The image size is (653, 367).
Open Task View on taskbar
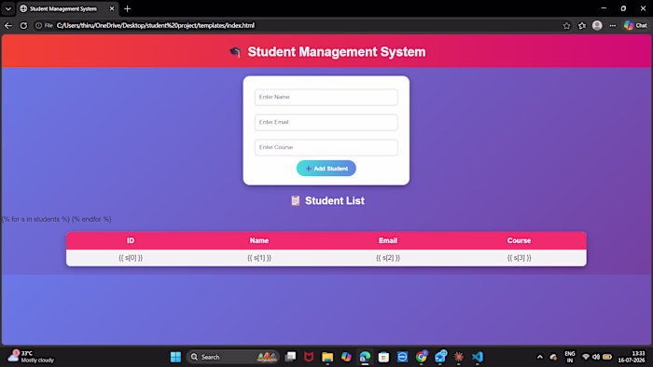click(290, 357)
